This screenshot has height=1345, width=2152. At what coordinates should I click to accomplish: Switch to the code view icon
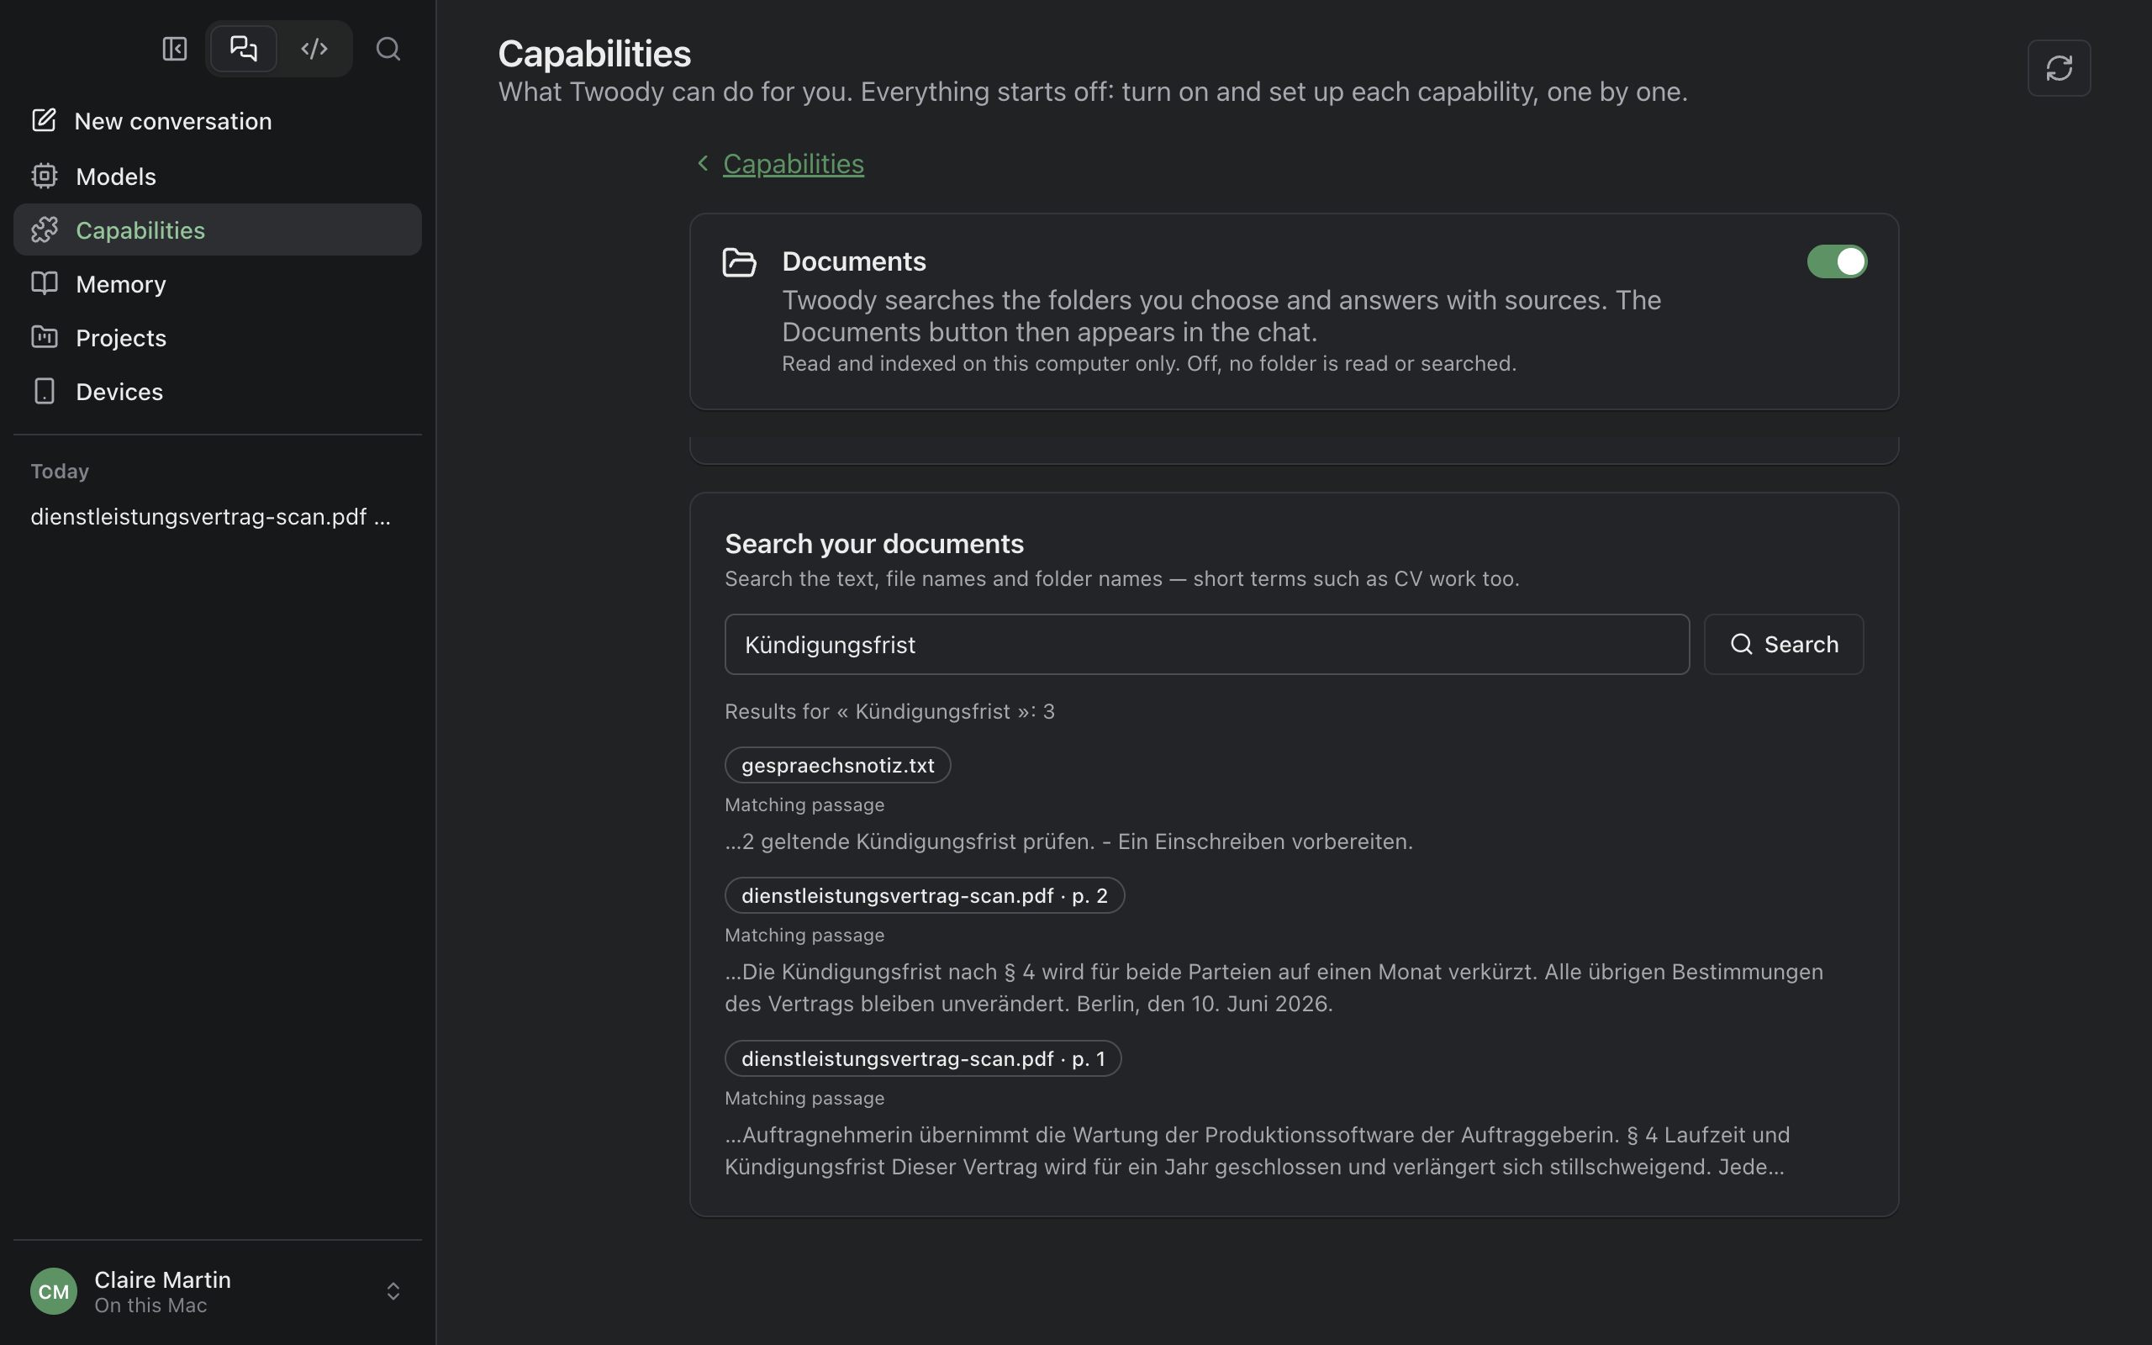coord(314,49)
